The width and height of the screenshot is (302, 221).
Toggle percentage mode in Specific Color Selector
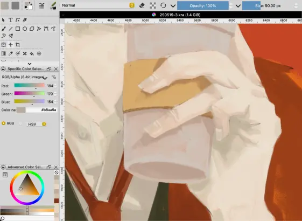[x=54, y=77]
